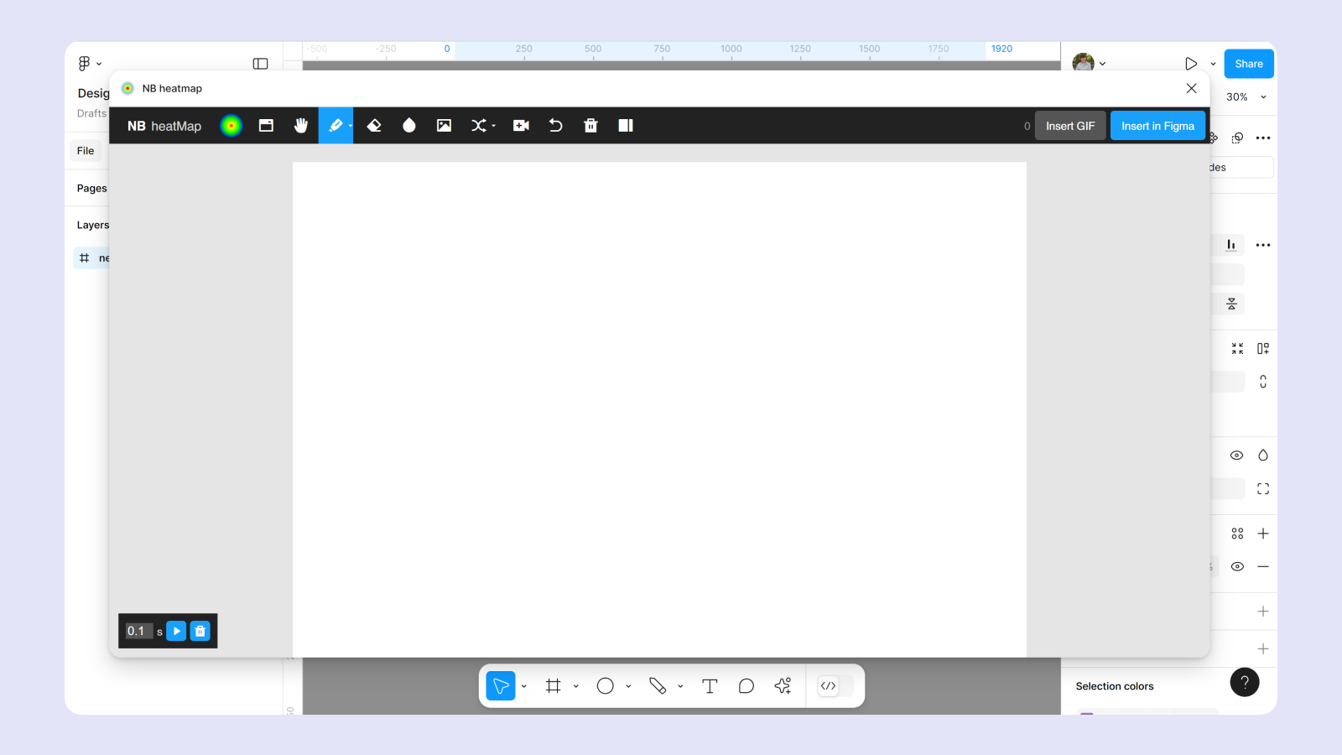This screenshot has height=755, width=1342.
Task: Select the hand pan tool
Action: [x=301, y=126]
